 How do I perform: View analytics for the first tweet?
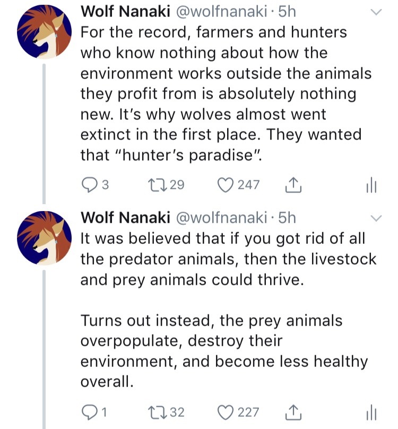[371, 186]
